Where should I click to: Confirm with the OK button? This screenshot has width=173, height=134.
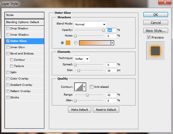(156, 15)
